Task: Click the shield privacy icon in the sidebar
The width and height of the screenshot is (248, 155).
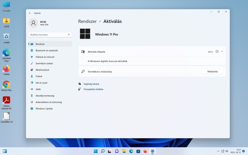Action: point(32,102)
